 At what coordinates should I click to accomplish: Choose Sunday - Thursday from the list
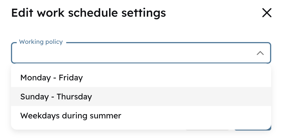[x=56, y=97]
